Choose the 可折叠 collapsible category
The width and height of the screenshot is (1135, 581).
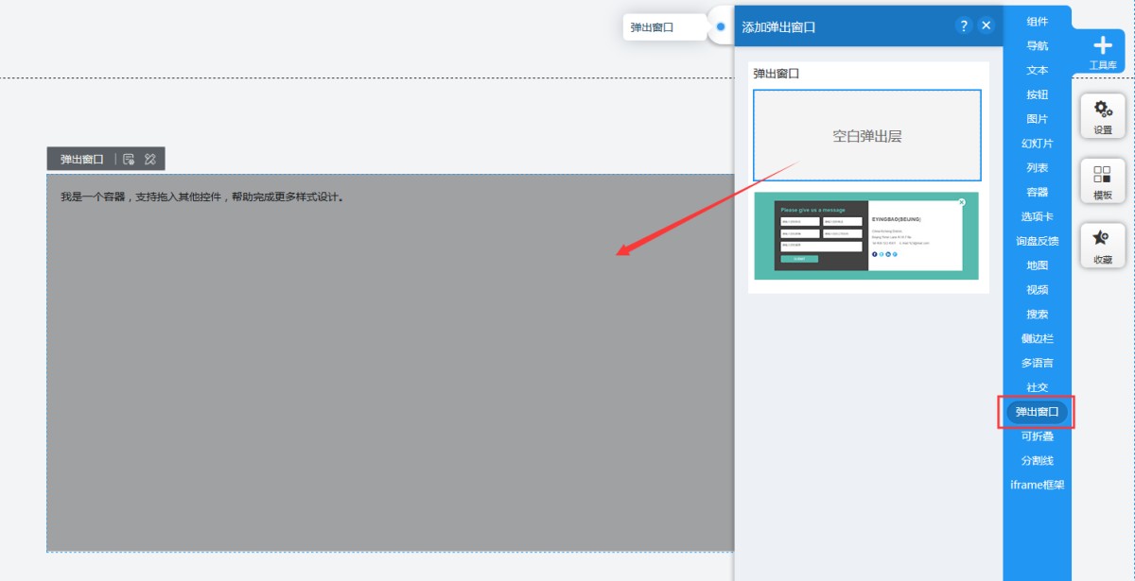click(x=1038, y=436)
